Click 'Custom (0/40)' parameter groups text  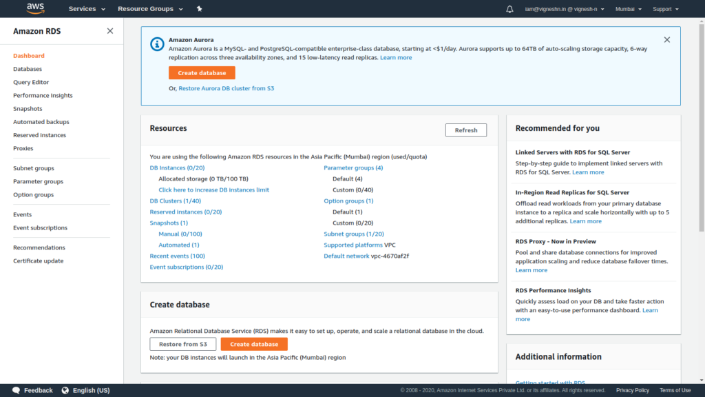[353, 190]
